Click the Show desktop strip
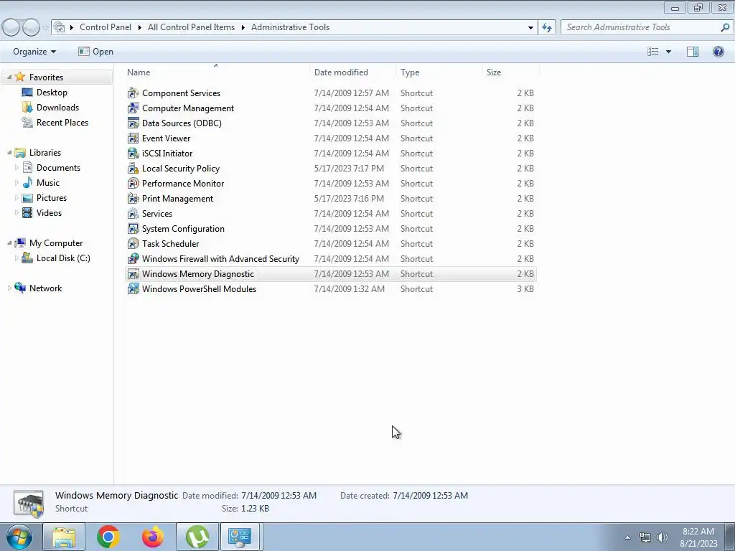Image resolution: width=735 pixels, height=551 pixels. point(730,537)
